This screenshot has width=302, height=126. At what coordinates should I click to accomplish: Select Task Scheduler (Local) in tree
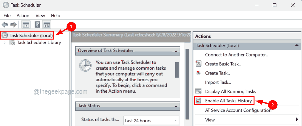[31, 35]
